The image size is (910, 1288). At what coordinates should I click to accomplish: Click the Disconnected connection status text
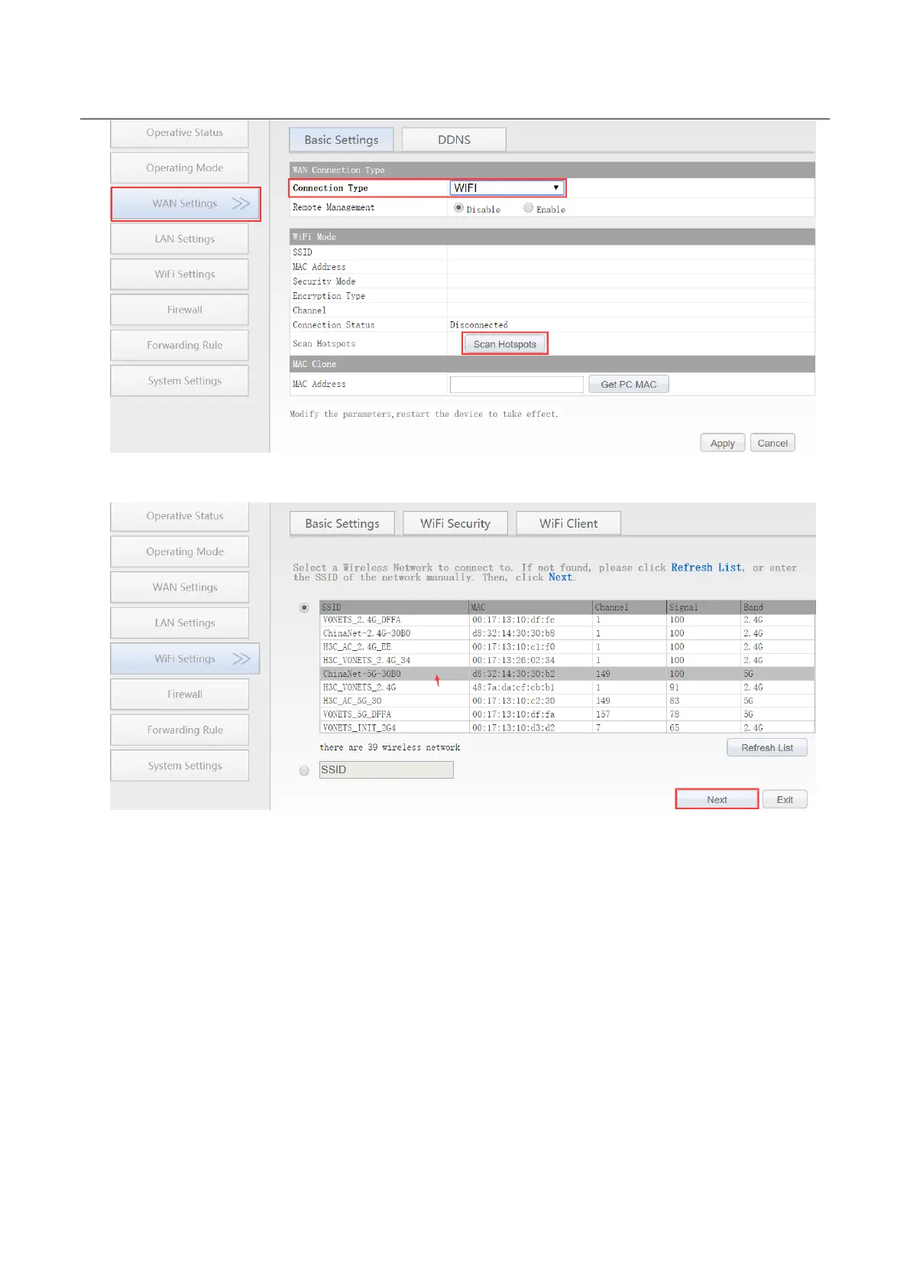478,325
